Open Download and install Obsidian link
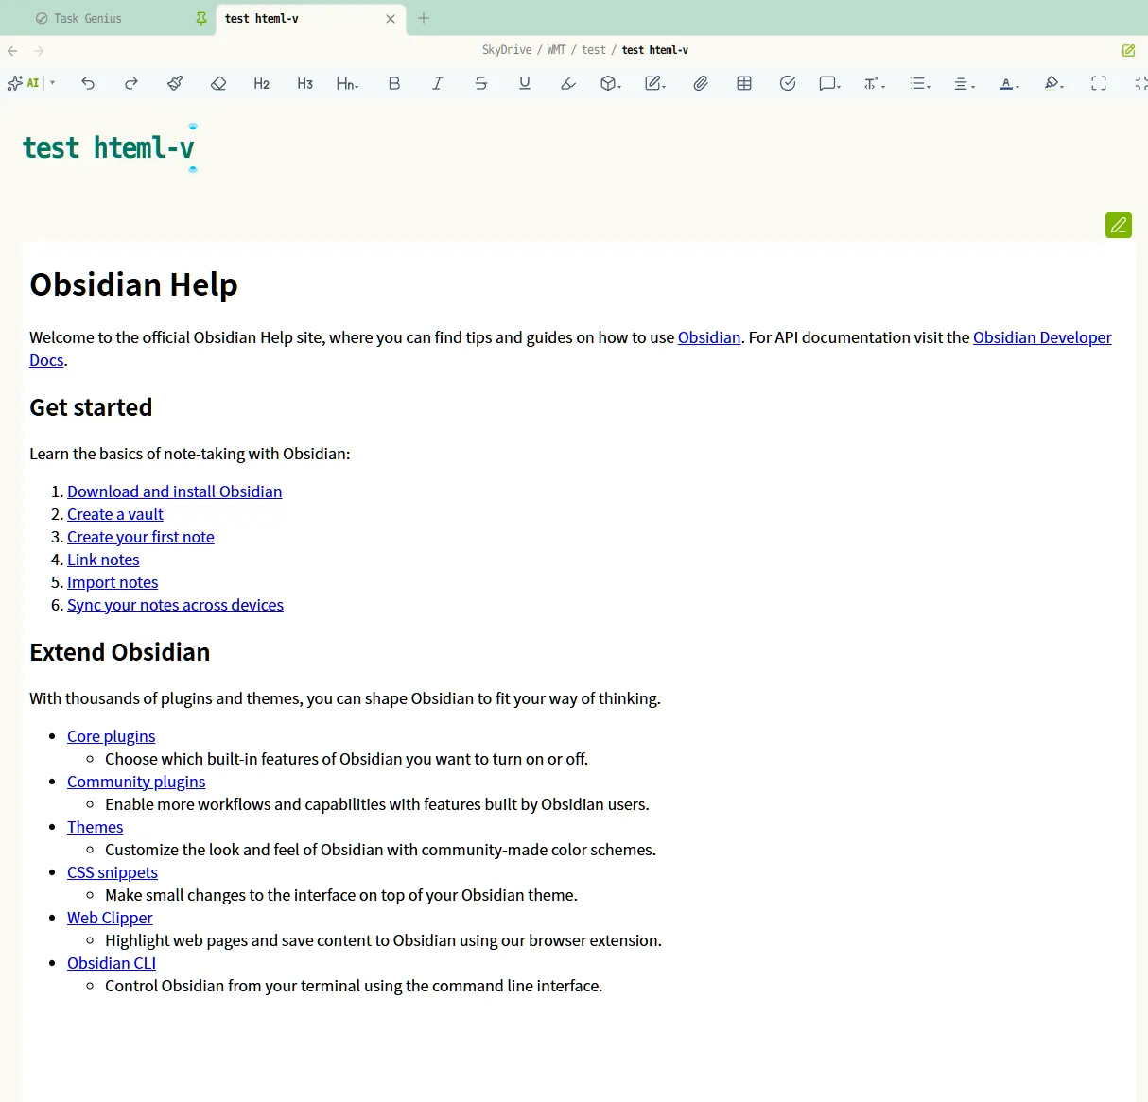Screen dimensions: 1148x1102 pyautogui.click(x=174, y=491)
